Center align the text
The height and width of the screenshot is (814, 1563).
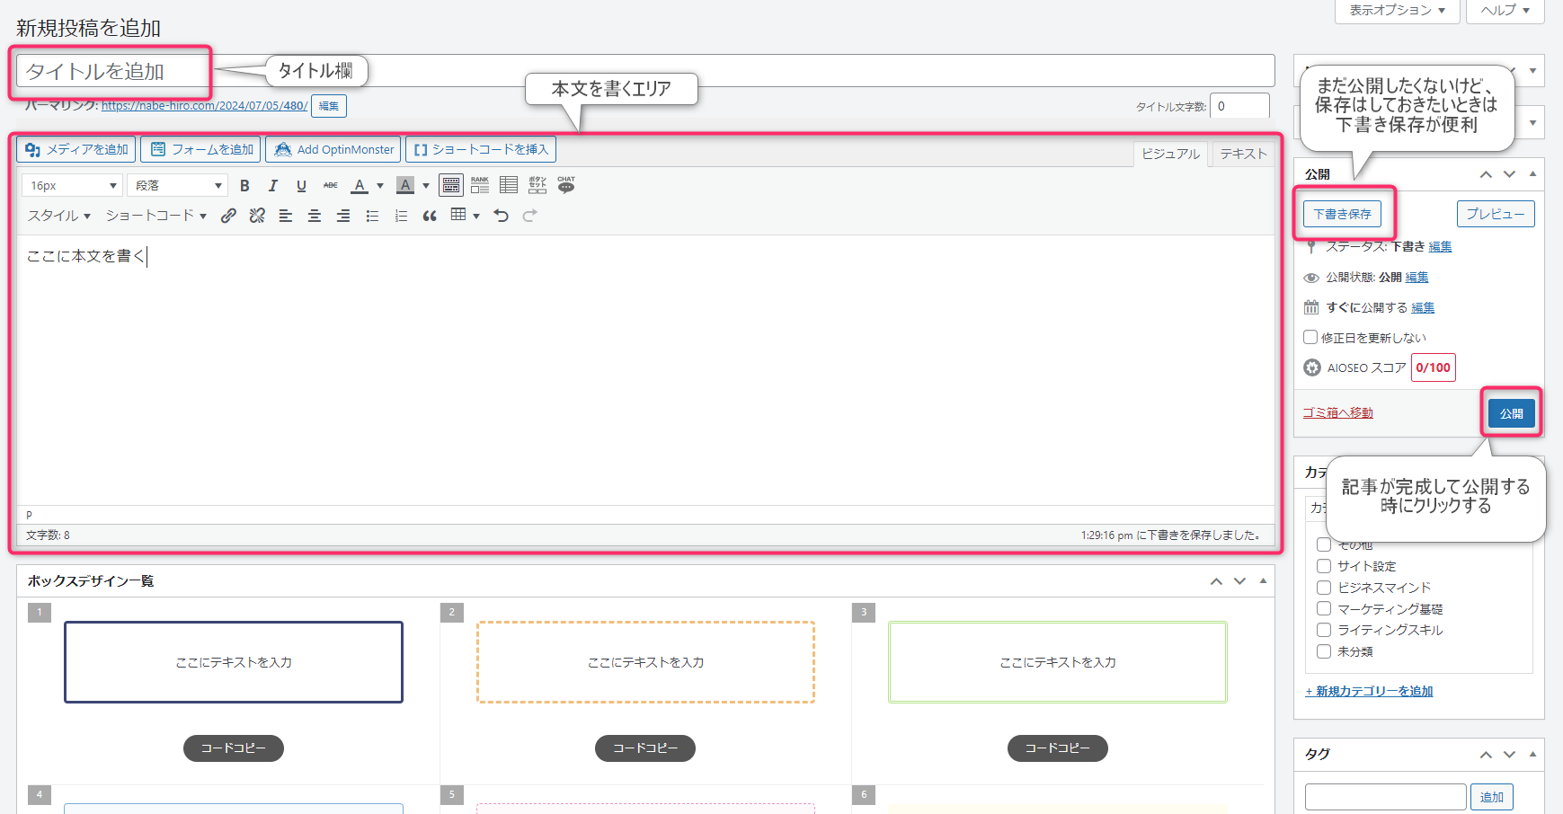315,216
